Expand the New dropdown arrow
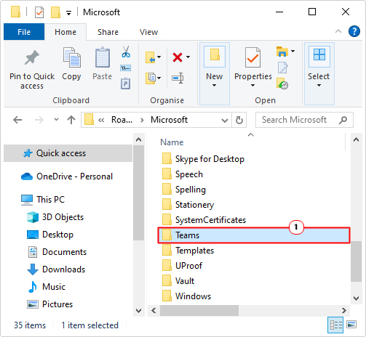Screen dimensions: 366x337 [x=214, y=85]
